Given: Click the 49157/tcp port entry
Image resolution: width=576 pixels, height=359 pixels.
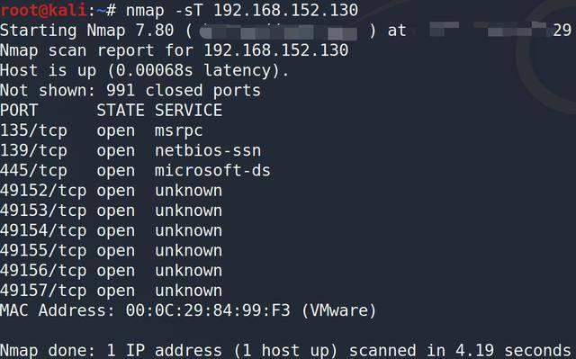Looking at the screenshot, I should [x=43, y=291].
